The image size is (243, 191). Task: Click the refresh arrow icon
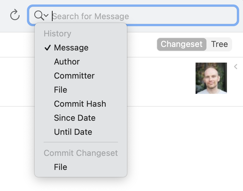15,15
